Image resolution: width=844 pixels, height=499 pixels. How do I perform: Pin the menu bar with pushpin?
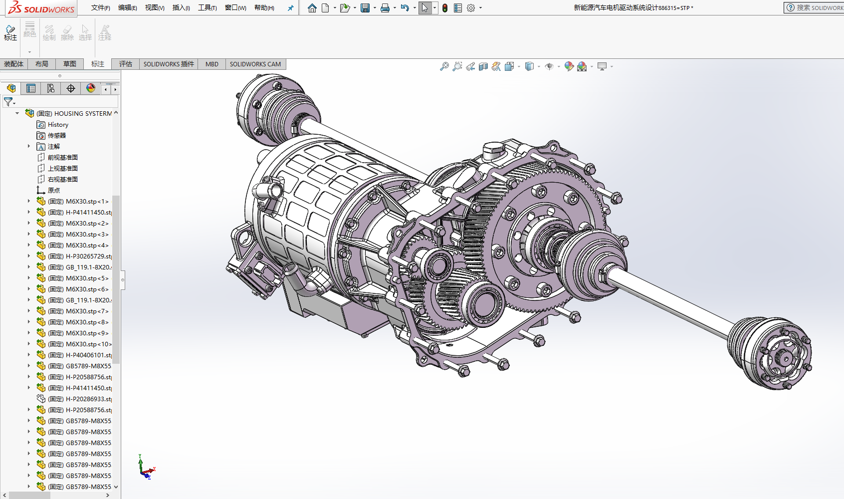(x=290, y=8)
